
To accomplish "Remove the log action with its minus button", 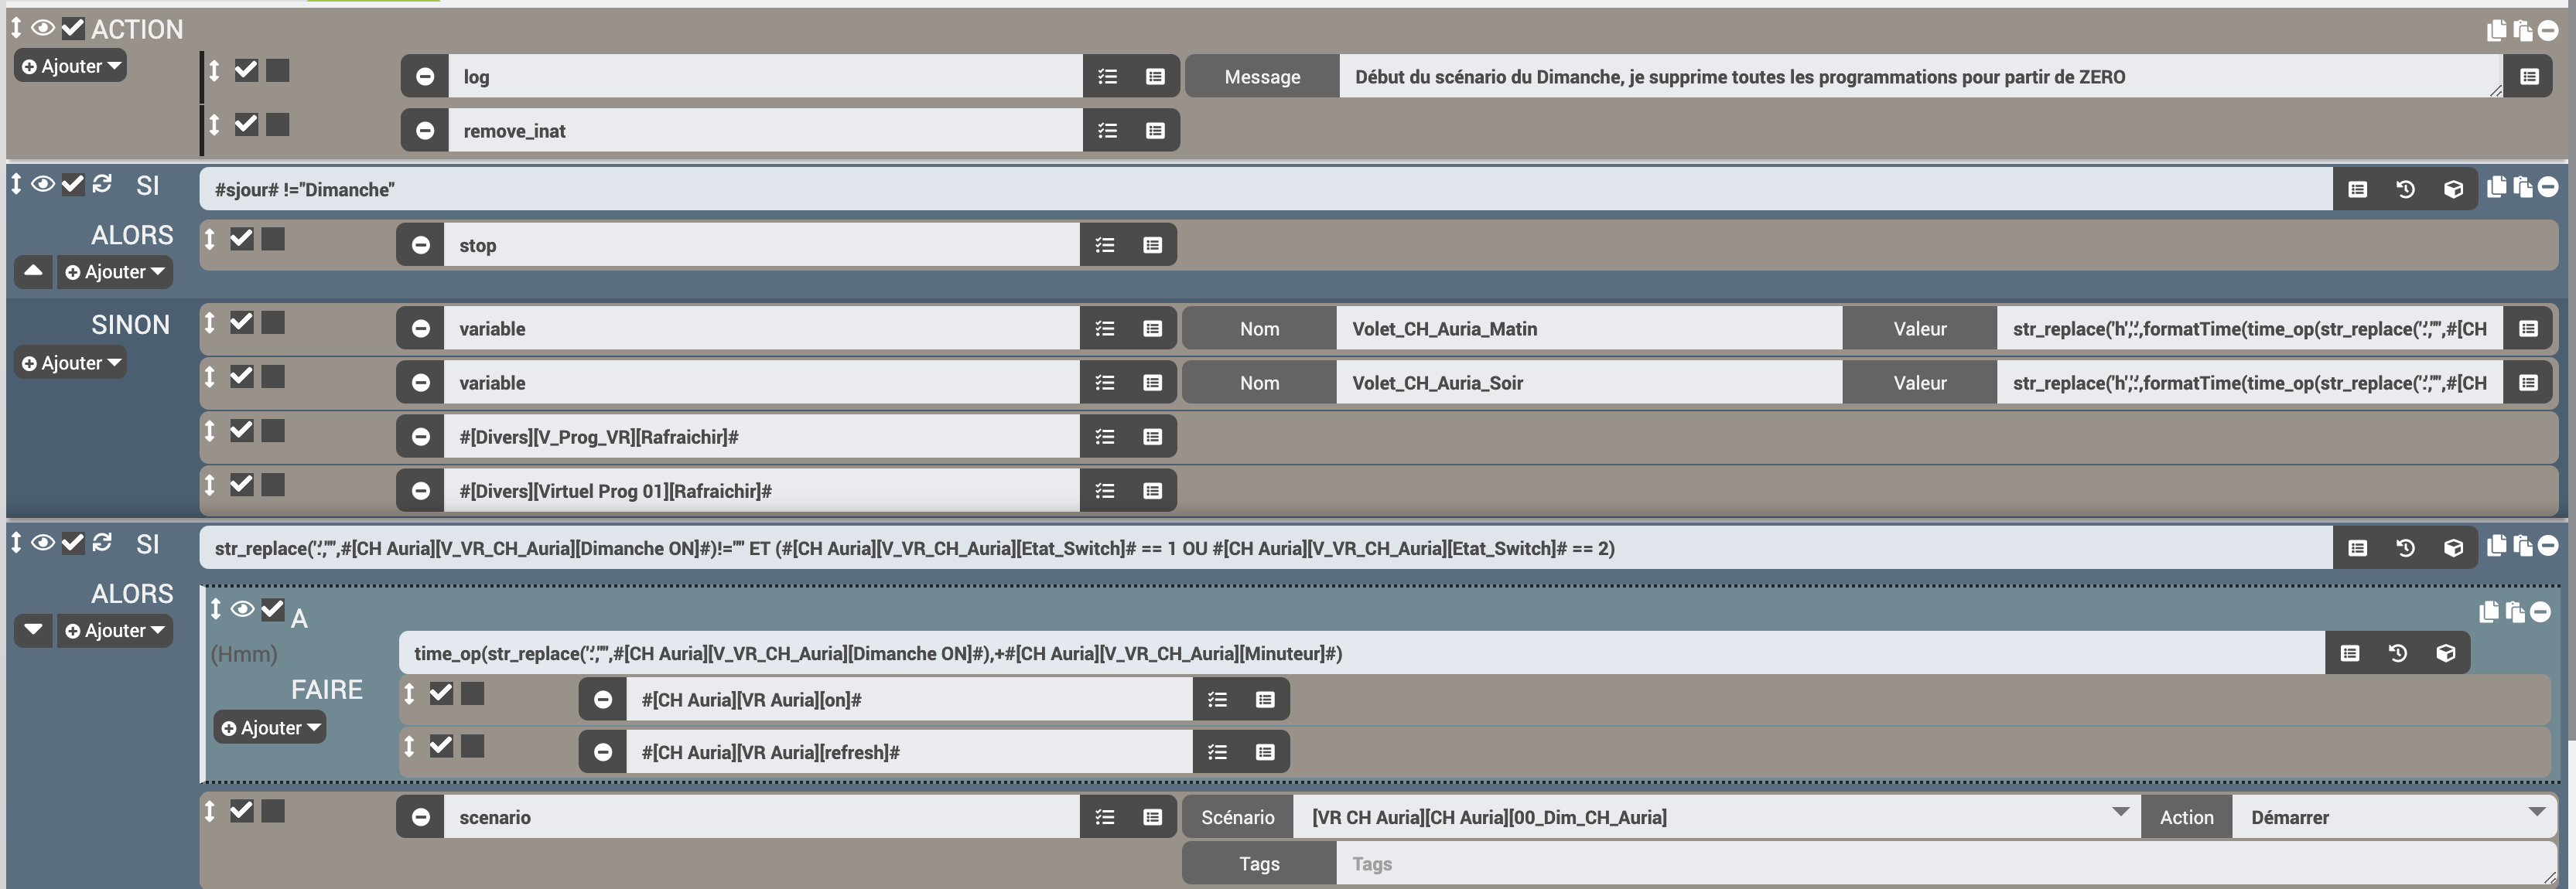I will 425,77.
